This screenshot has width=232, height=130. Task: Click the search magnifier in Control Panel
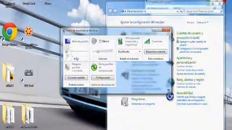tap(221, 11)
